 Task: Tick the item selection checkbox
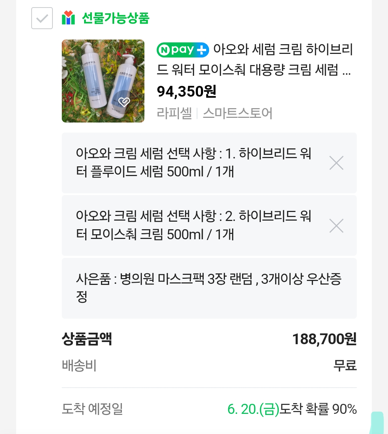(x=42, y=18)
